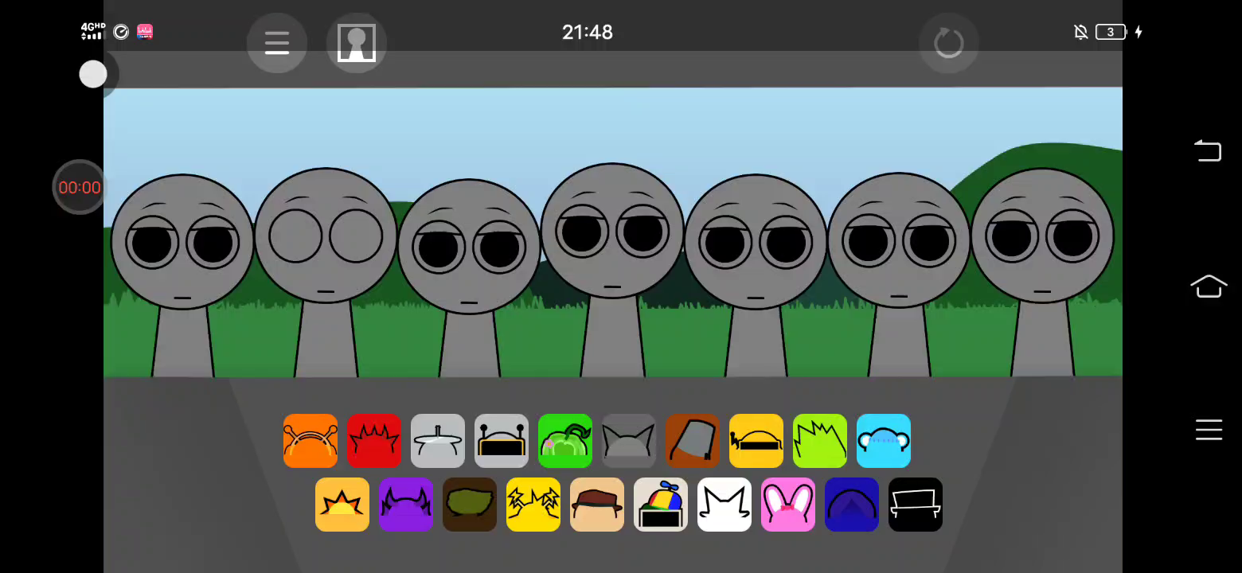
Task: Tap the white floating assistive dot
Action: 93,74
